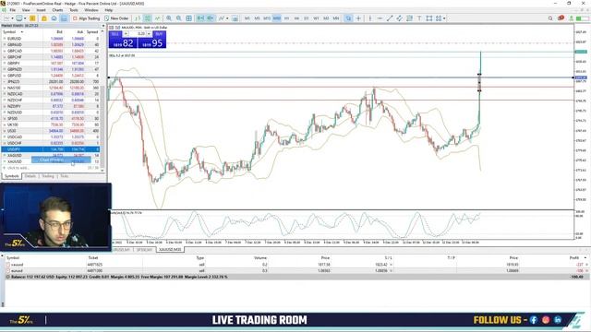The width and height of the screenshot is (591, 332).
Task: Open the Charts menu
Action: [x=57, y=10]
